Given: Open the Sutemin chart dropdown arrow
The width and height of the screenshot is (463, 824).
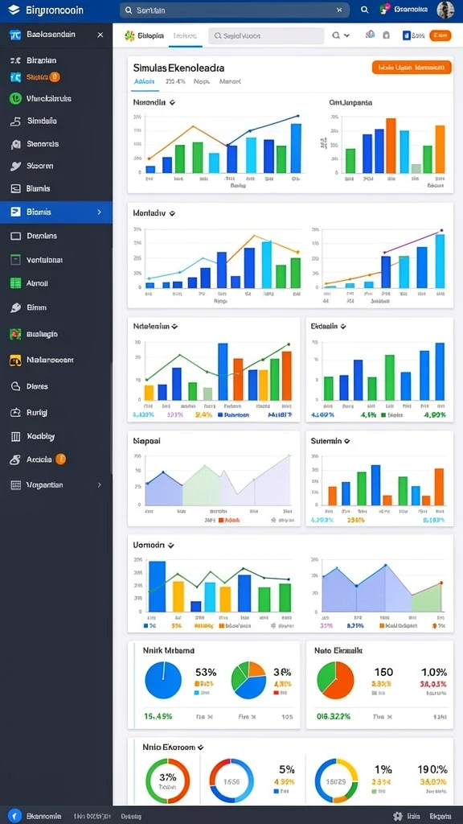Looking at the screenshot, I should point(346,442).
